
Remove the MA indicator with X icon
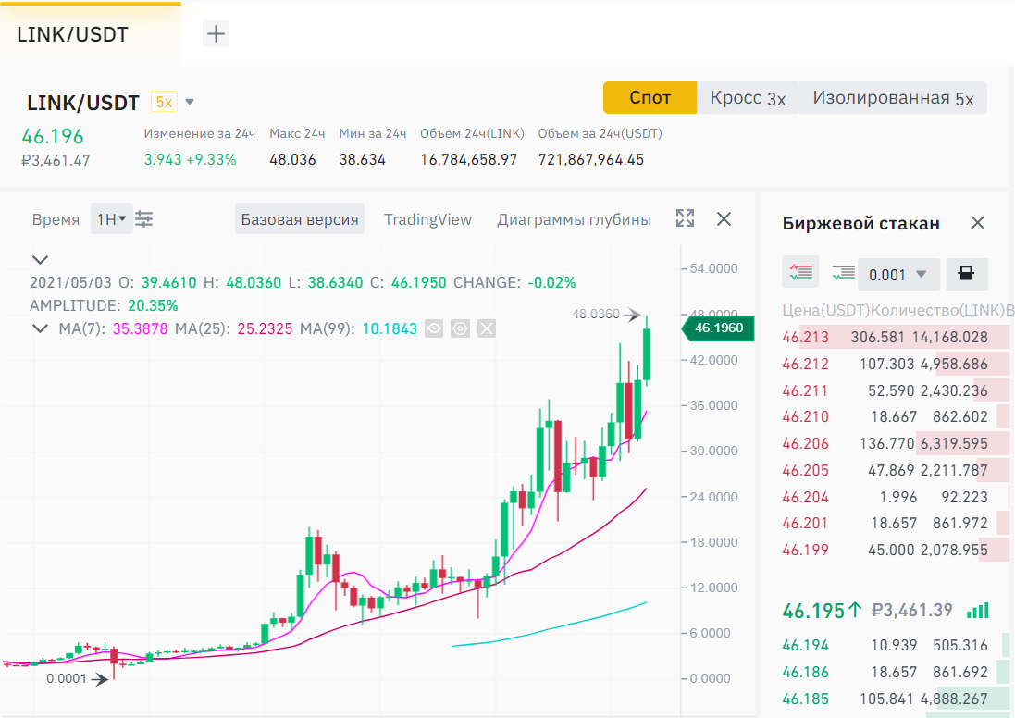tap(487, 328)
